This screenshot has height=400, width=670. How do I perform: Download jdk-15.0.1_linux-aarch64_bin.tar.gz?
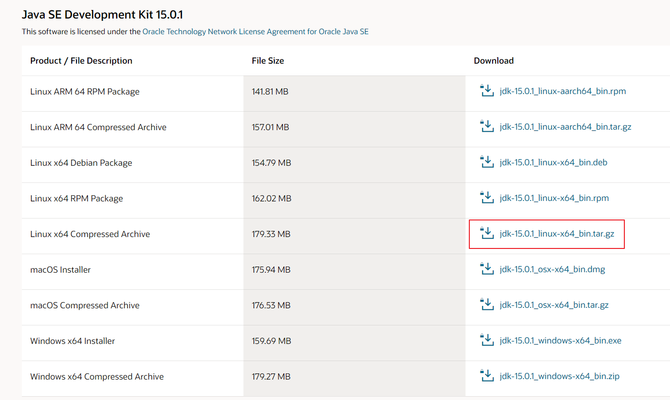(x=565, y=127)
